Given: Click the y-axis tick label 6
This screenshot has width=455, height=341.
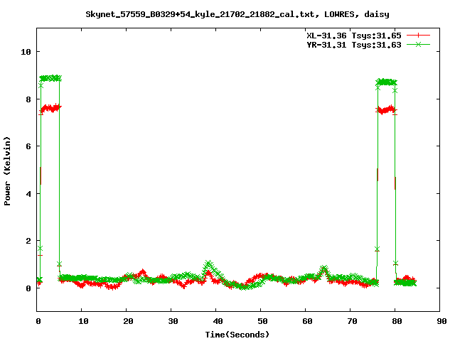Looking at the screenshot, I should [x=28, y=146].
